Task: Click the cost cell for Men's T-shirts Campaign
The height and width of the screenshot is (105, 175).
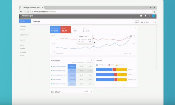Action: click(x=72, y=66)
